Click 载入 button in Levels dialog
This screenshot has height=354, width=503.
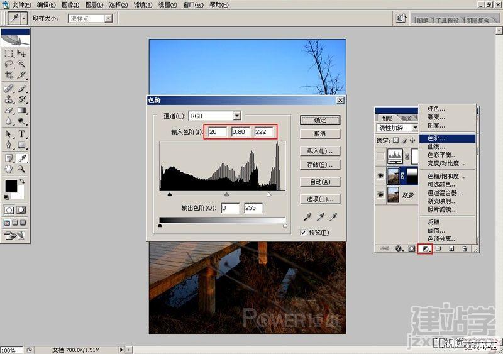320,151
